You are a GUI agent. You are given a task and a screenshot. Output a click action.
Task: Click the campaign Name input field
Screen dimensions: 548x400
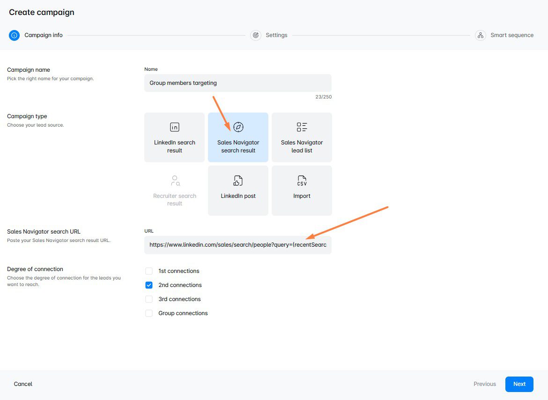[237, 83]
